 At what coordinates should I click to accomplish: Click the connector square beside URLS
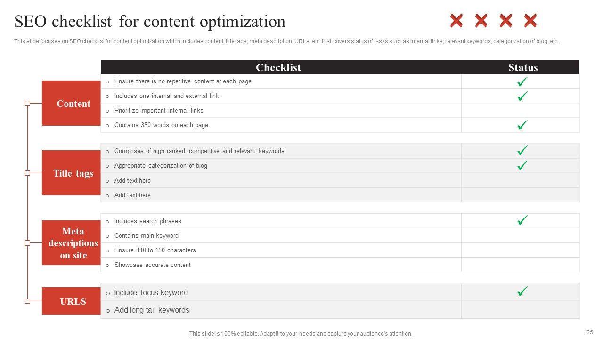(27, 301)
